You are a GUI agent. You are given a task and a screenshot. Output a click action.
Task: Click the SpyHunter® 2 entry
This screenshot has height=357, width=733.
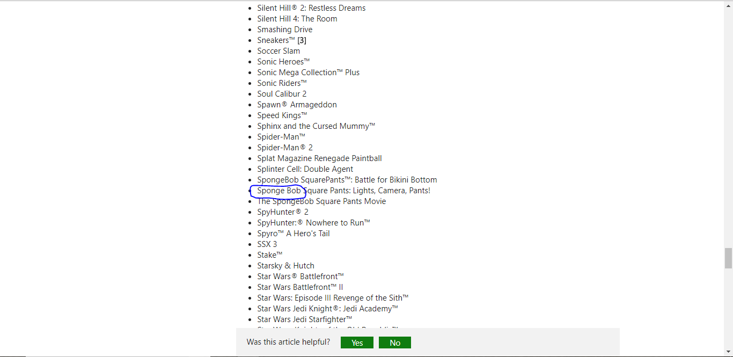tap(283, 212)
